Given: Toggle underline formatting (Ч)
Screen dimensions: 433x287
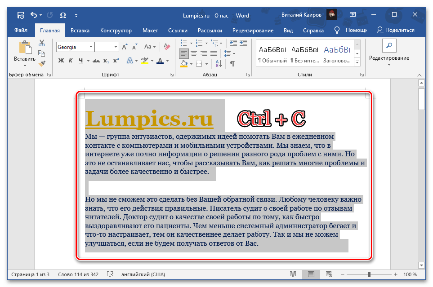Looking at the screenshot, I should [80, 61].
